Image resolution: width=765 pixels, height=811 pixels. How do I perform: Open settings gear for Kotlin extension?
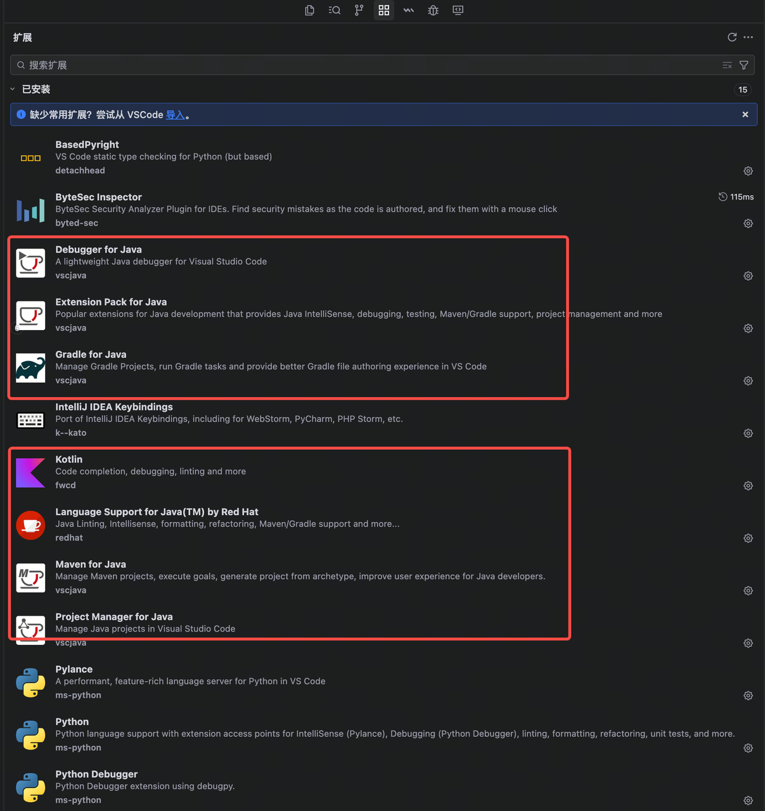coord(749,486)
